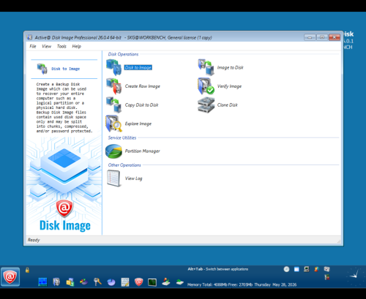Click the blue window icon in the tray
Screen dimensions: 366x299
pos(296,269)
